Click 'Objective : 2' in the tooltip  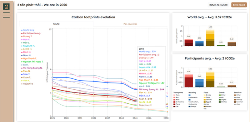click(x=145, y=105)
